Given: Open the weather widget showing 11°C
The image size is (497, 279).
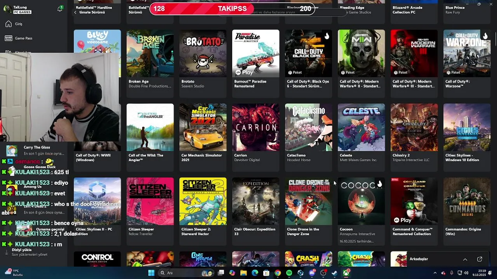Looking at the screenshot, I should (14, 273).
